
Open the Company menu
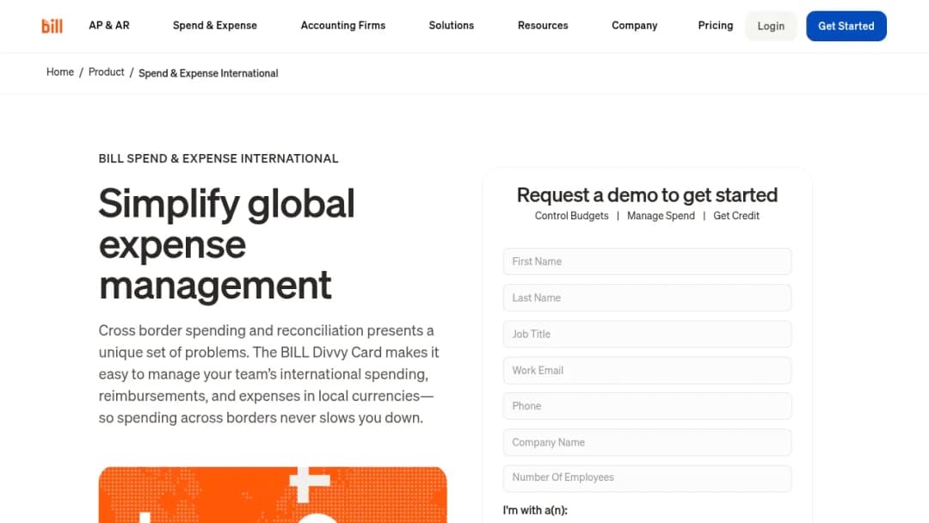(635, 26)
